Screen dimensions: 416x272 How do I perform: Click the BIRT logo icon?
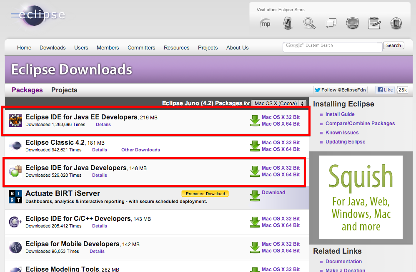[15, 197]
